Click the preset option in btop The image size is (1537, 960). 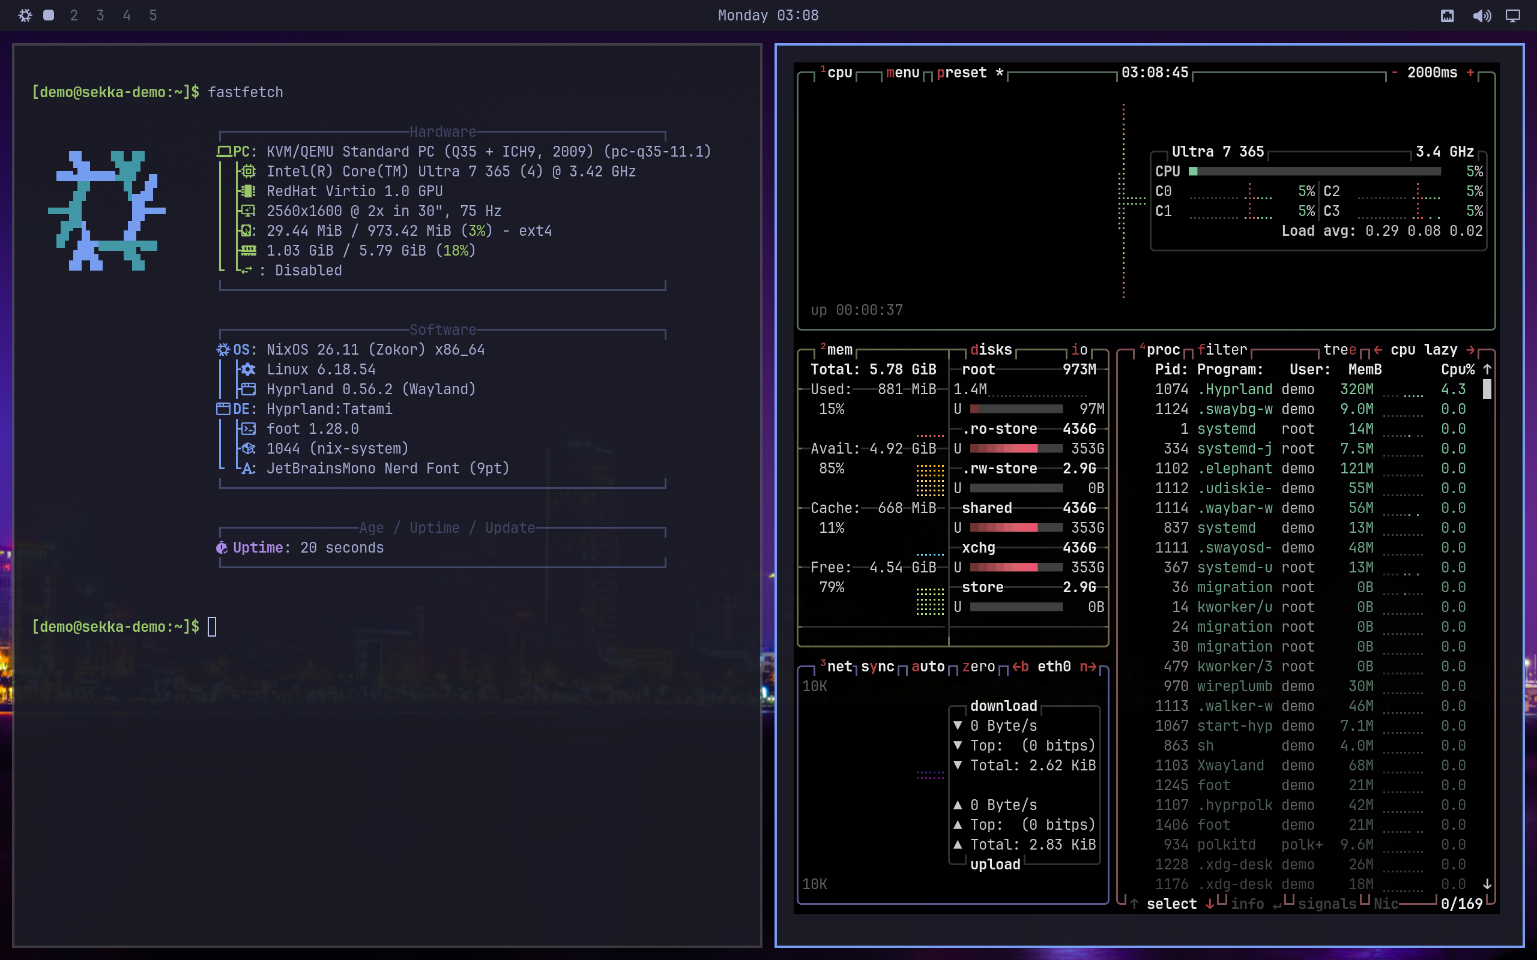click(x=970, y=73)
